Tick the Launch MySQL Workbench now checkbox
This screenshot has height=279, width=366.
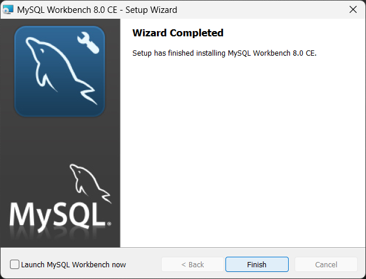click(x=15, y=264)
